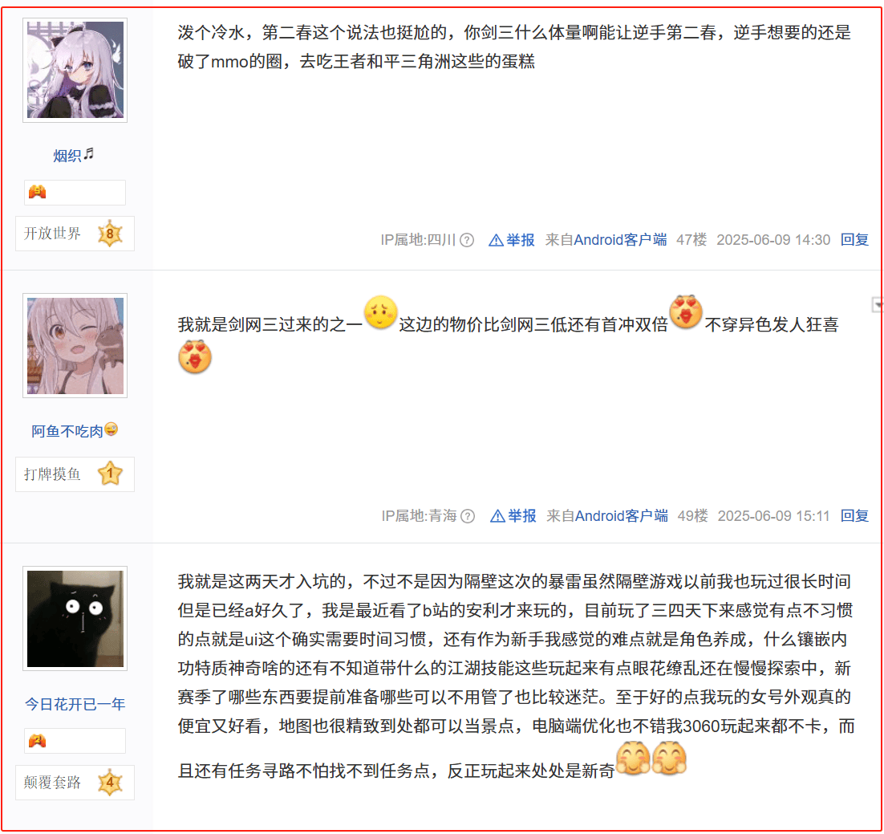The width and height of the screenshot is (884, 834).
Task: Open 今日花开已一年's user profile link
Action: (75, 704)
